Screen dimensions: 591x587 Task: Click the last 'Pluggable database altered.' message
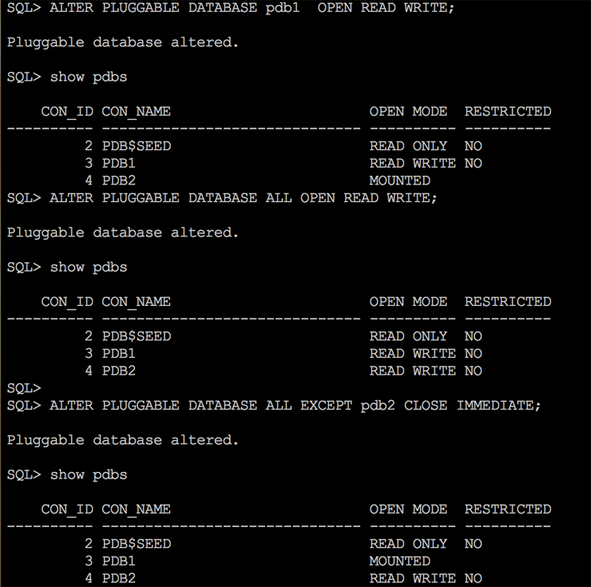coord(123,440)
